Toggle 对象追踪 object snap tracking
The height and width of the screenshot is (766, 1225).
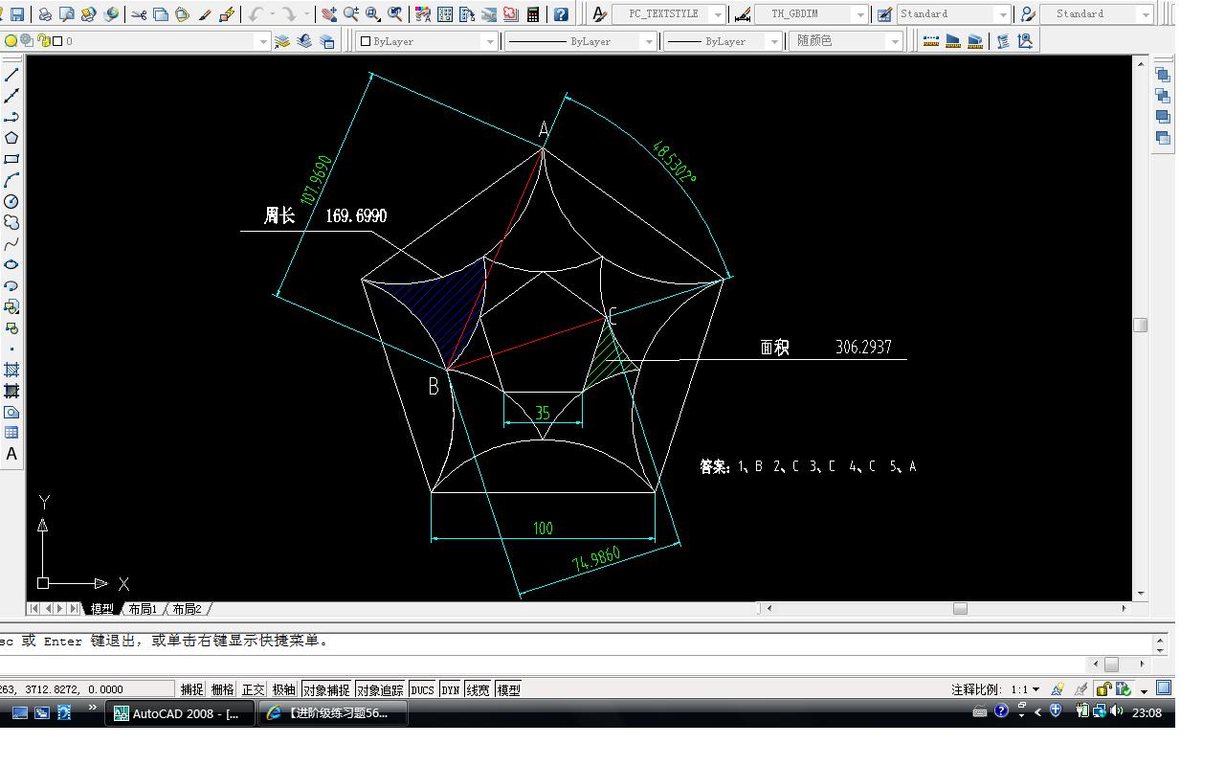[x=380, y=689]
